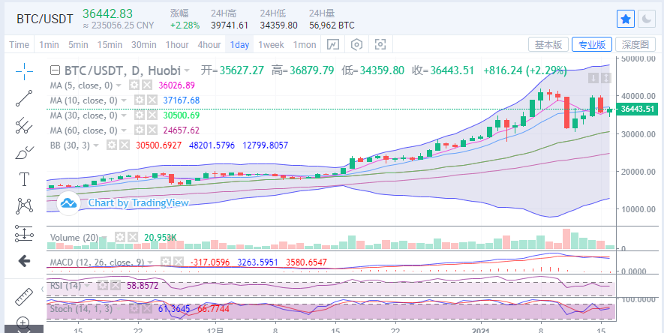The image size is (664, 333).
Task: Open Stoch indicator settings gear
Action: point(134,308)
